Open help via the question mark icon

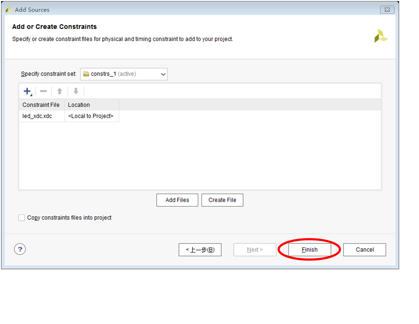tap(20, 249)
